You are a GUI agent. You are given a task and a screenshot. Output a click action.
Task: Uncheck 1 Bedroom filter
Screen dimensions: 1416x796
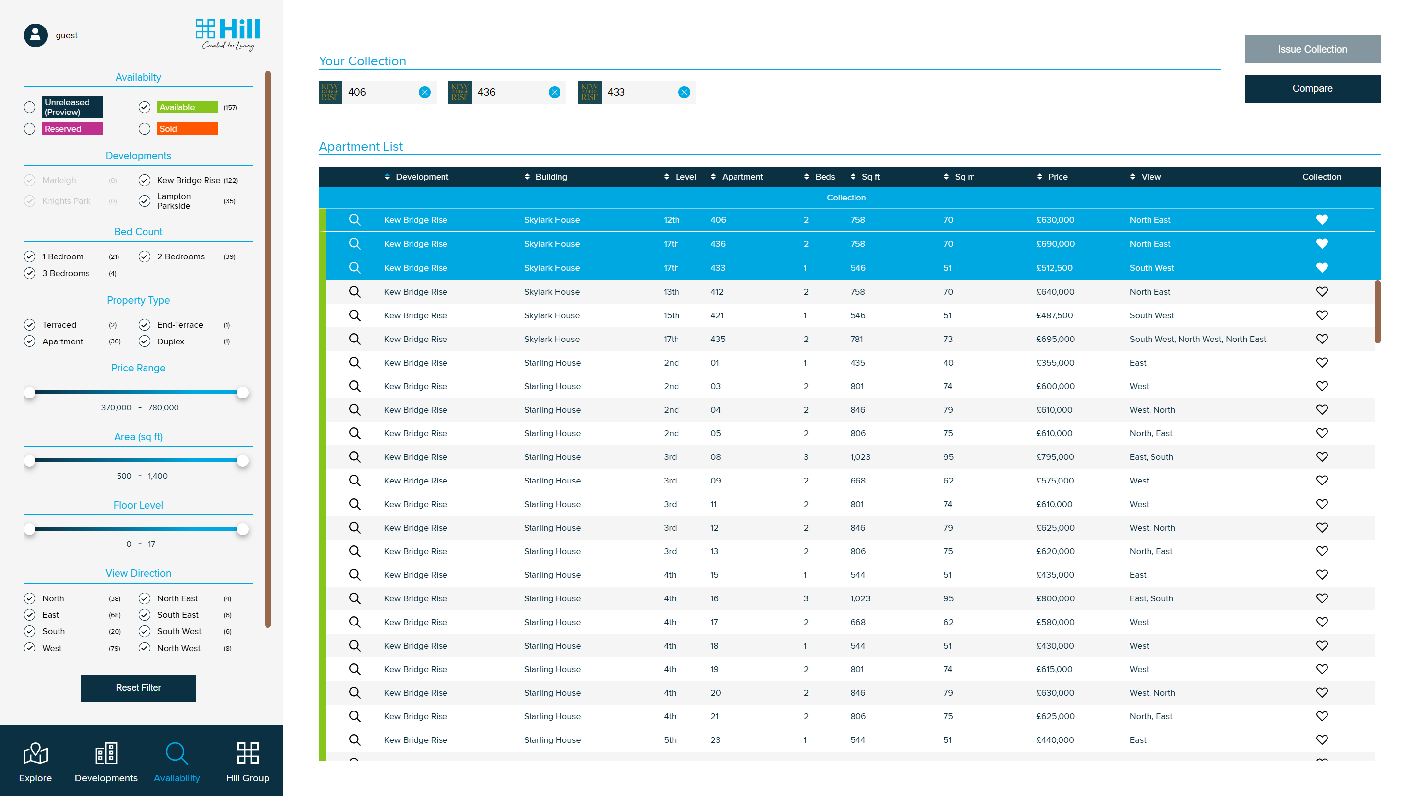click(29, 256)
